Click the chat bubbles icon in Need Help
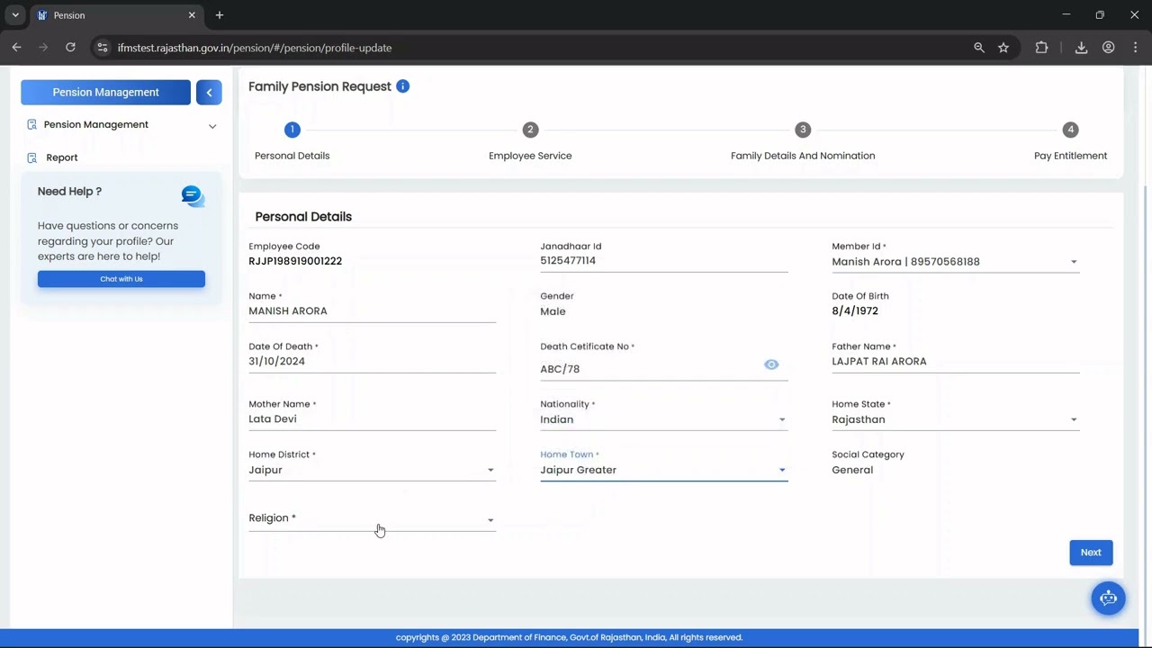 [193, 196]
